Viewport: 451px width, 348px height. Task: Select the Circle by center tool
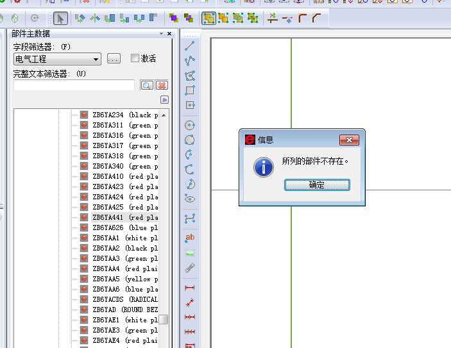click(189, 125)
